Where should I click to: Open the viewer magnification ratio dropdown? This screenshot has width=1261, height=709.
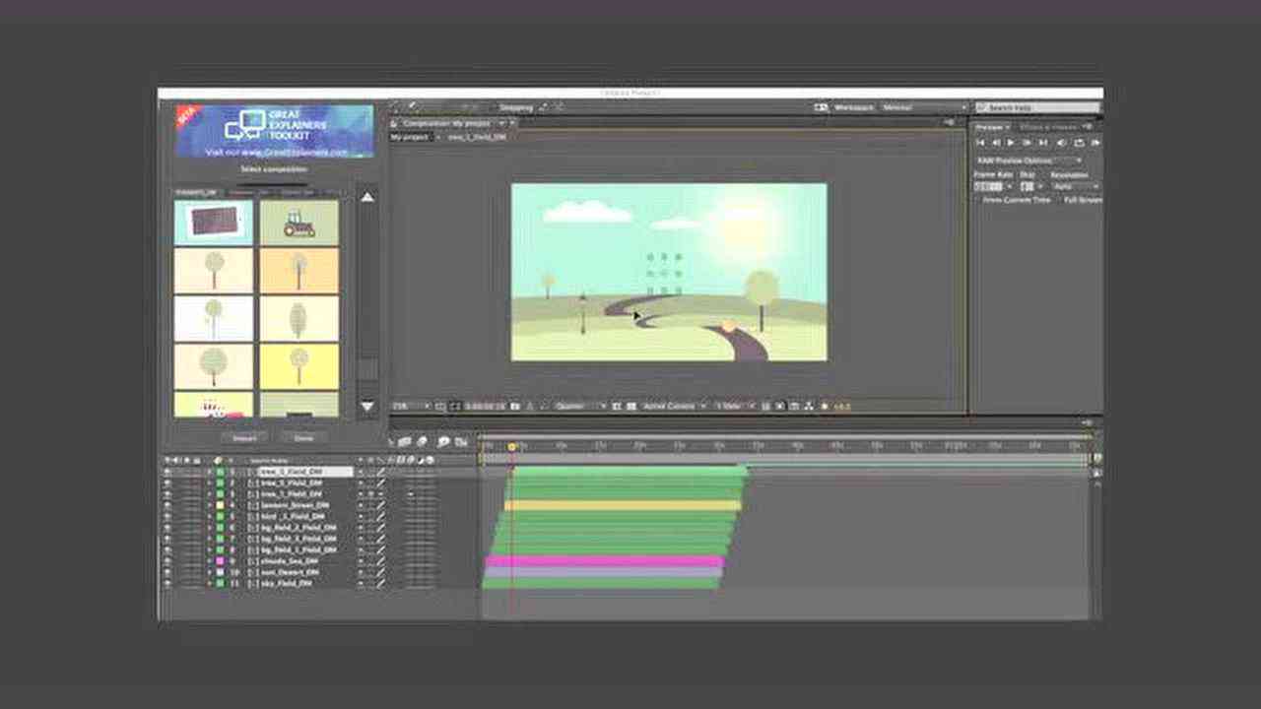click(410, 406)
